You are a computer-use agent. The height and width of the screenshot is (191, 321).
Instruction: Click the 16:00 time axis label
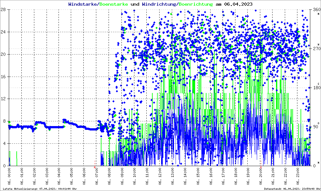[211, 176]
